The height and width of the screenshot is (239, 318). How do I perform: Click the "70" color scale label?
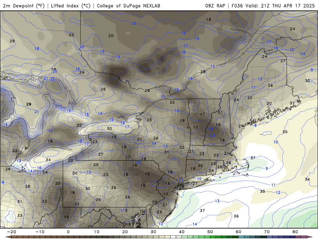coord(267,232)
